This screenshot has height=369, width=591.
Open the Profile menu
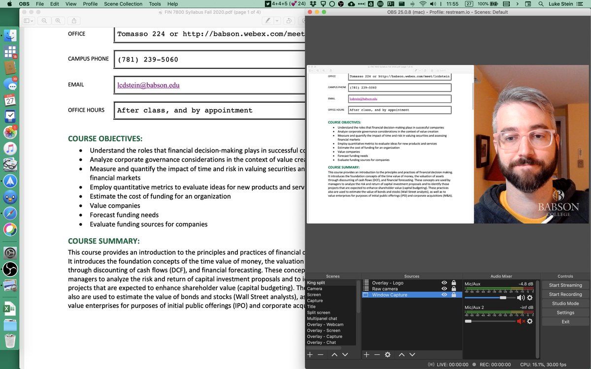[x=90, y=4]
